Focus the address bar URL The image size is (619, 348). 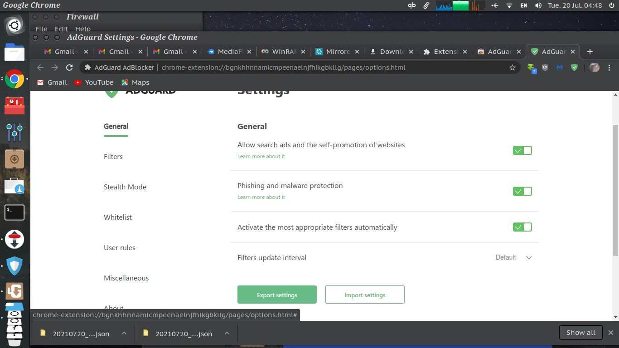284,68
